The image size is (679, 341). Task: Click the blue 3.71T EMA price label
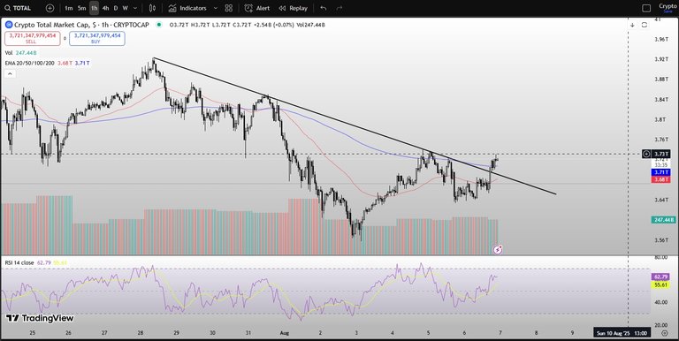[660, 172]
